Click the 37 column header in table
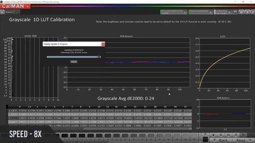This screenshot has height=143, width=255. click(x=185, y=107)
